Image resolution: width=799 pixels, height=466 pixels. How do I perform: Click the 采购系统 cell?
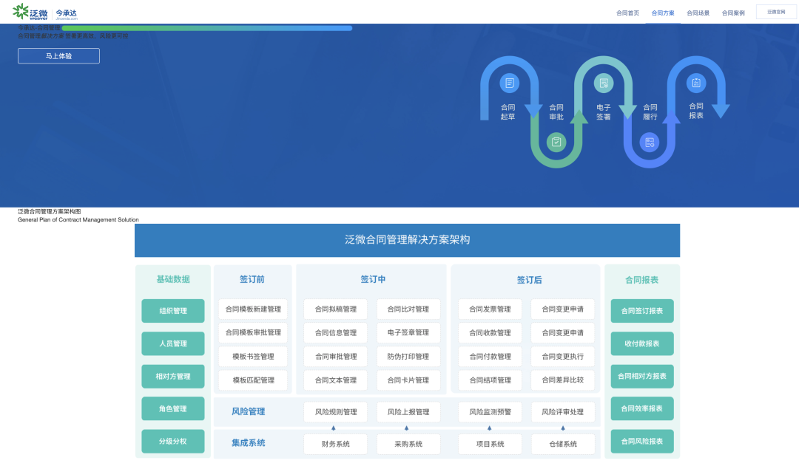pyautogui.click(x=408, y=444)
